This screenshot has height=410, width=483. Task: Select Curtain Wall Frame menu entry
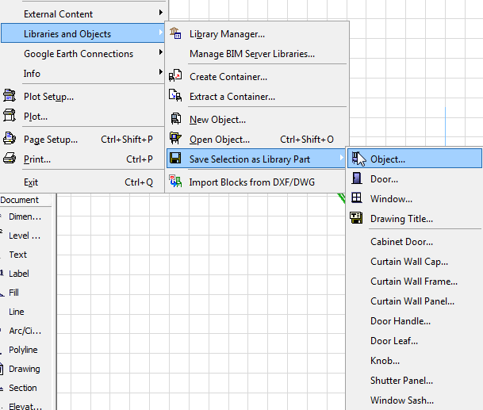coord(413,282)
